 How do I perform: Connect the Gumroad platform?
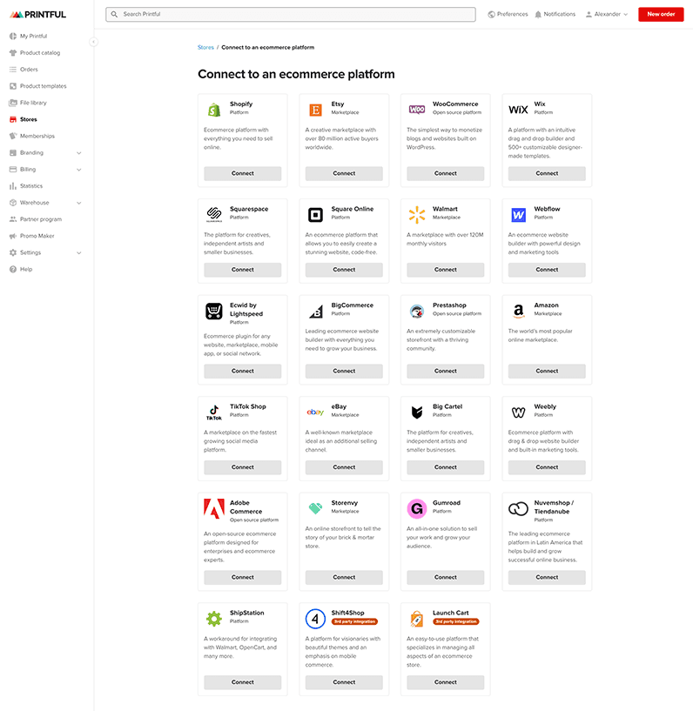pos(446,577)
